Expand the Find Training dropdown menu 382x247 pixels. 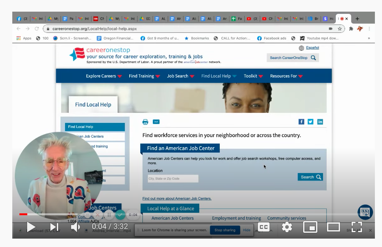point(144,76)
